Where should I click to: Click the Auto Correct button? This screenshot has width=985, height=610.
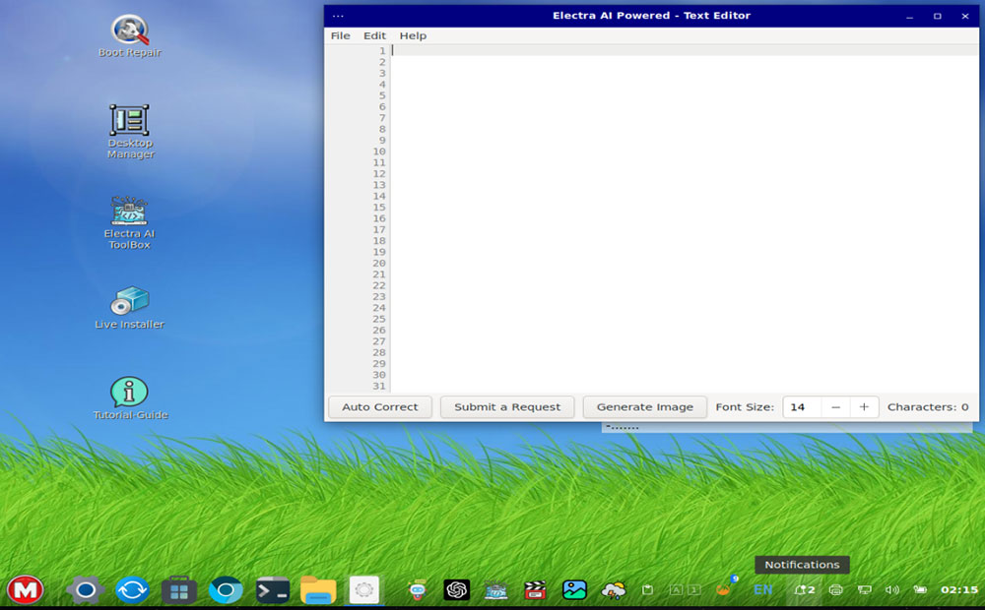click(x=379, y=406)
